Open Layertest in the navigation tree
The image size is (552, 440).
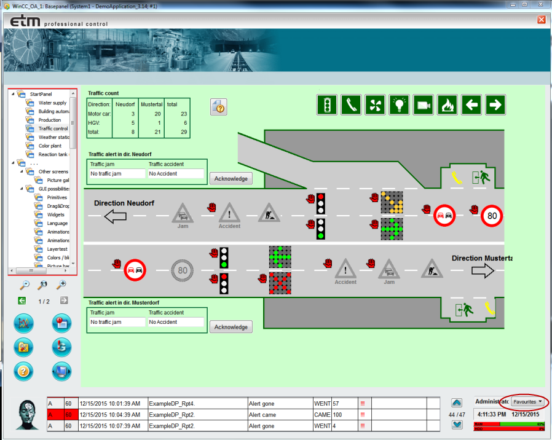coord(57,249)
